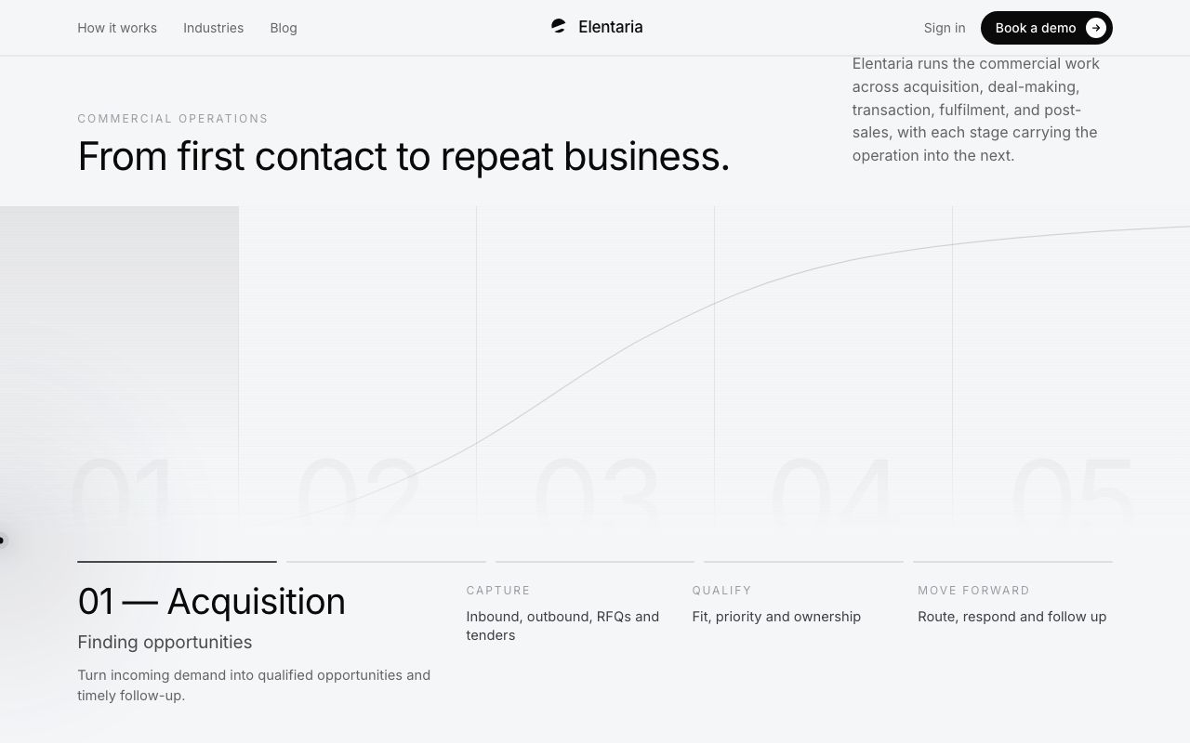Click the Sign in link
This screenshot has width=1190, height=743.
coord(945,28)
